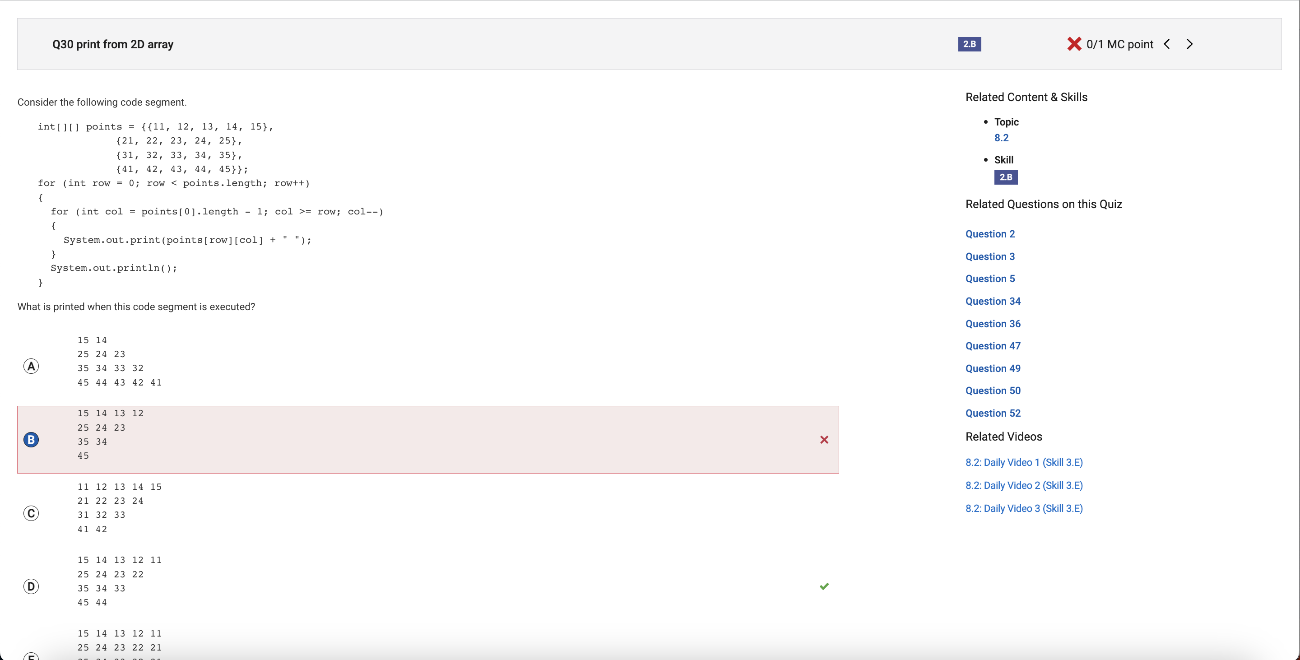Click the '15 14 13 12' row in answer B
Screen dimensions: 1300x660
[111, 413]
